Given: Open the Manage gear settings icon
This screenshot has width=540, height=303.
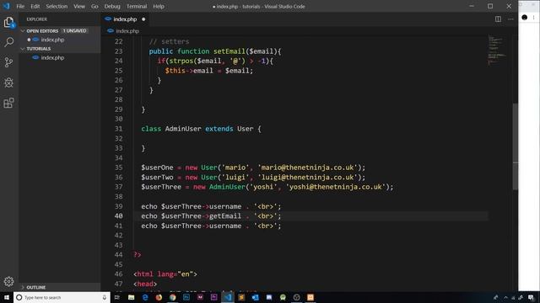Looking at the screenshot, I should click(x=8, y=281).
